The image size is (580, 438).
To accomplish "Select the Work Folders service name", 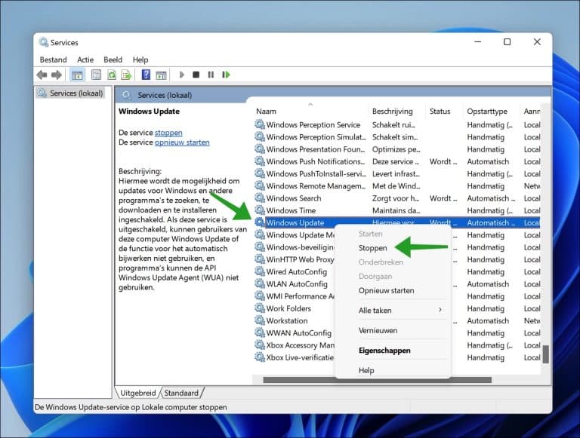I will click(288, 308).
